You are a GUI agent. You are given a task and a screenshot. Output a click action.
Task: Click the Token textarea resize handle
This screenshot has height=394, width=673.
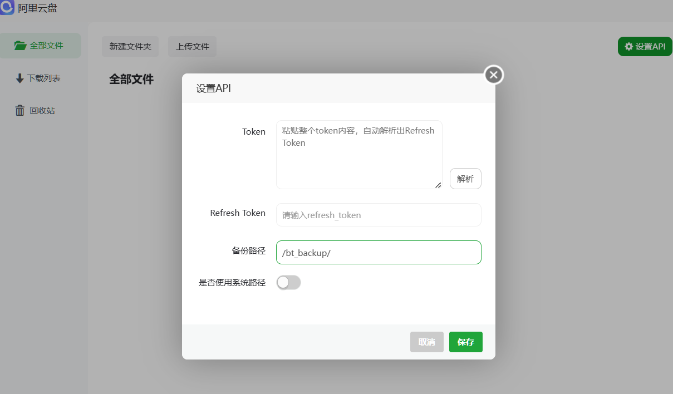click(438, 185)
